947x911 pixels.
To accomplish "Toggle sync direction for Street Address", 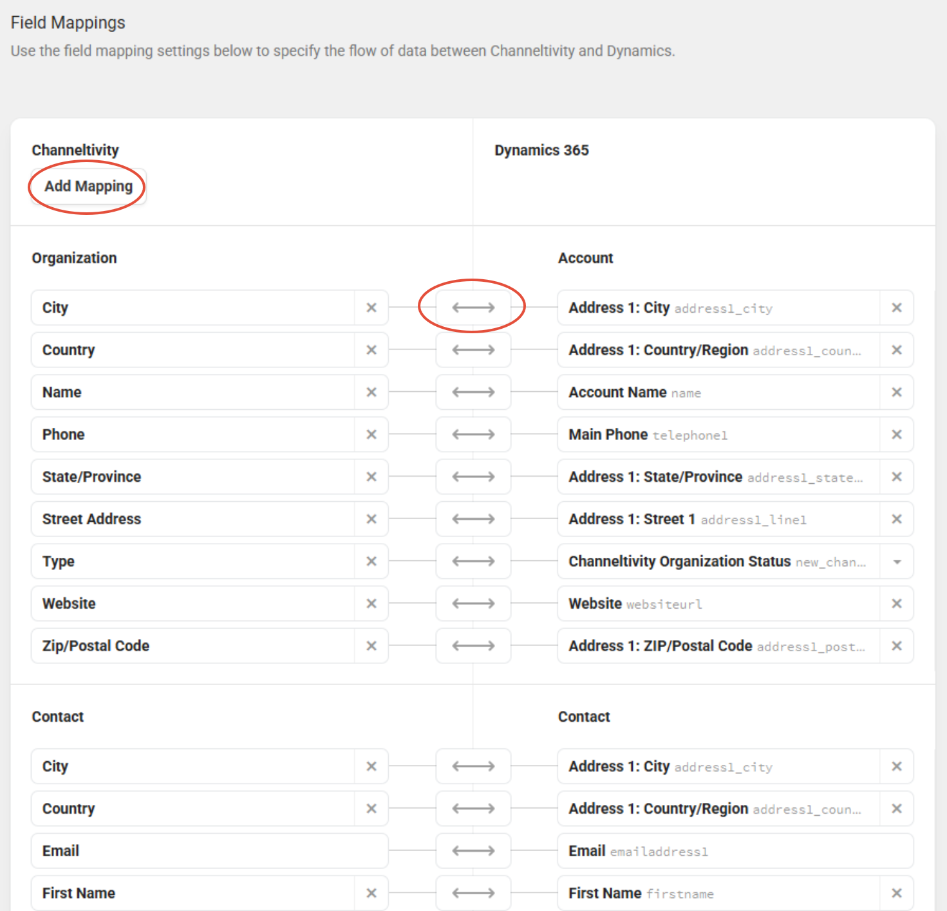I will click(x=473, y=519).
